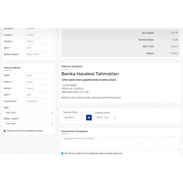This screenshot has width=183, height=183.
Task: Click the order comment text area
Action: pos(120,143)
